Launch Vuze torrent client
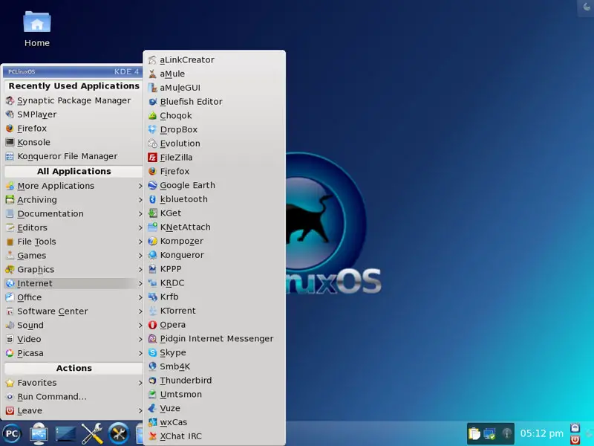The width and height of the screenshot is (594, 446). 215,408
